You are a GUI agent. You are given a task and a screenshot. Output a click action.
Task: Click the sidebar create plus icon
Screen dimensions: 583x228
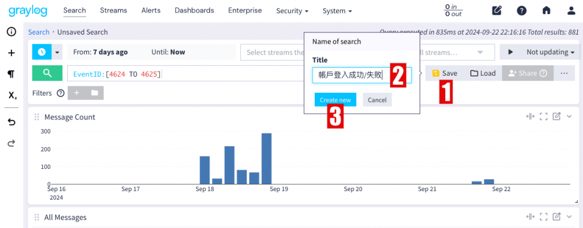11,53
